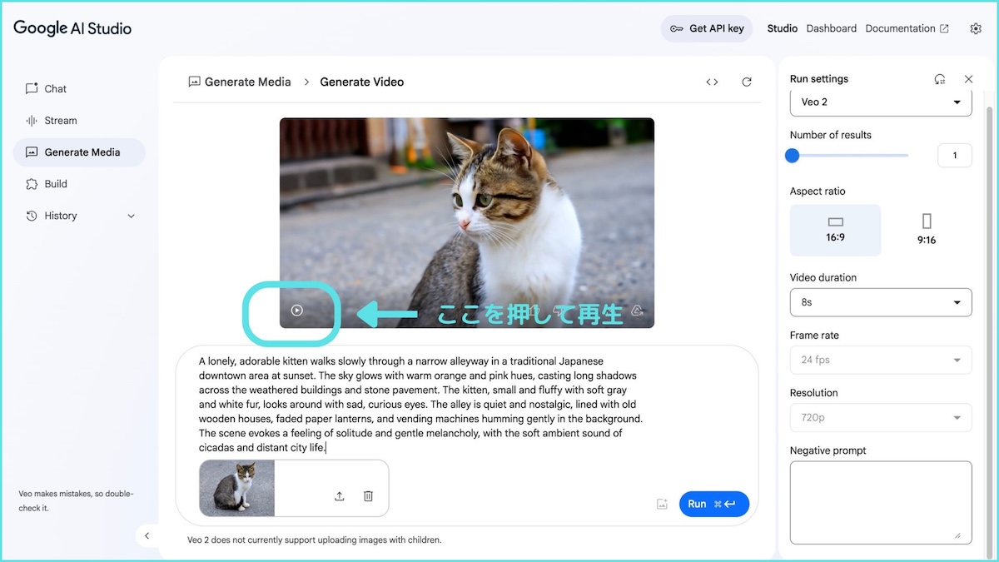The width and height of the screenshot is (999, 562).
Task: Select the 16:9 aspect ratio
Action: [x=835, y=230]
